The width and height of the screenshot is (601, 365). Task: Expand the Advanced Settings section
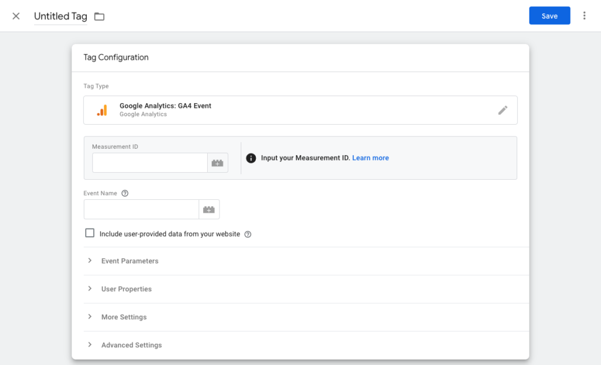pyautogui.click(x=131, y=345)
